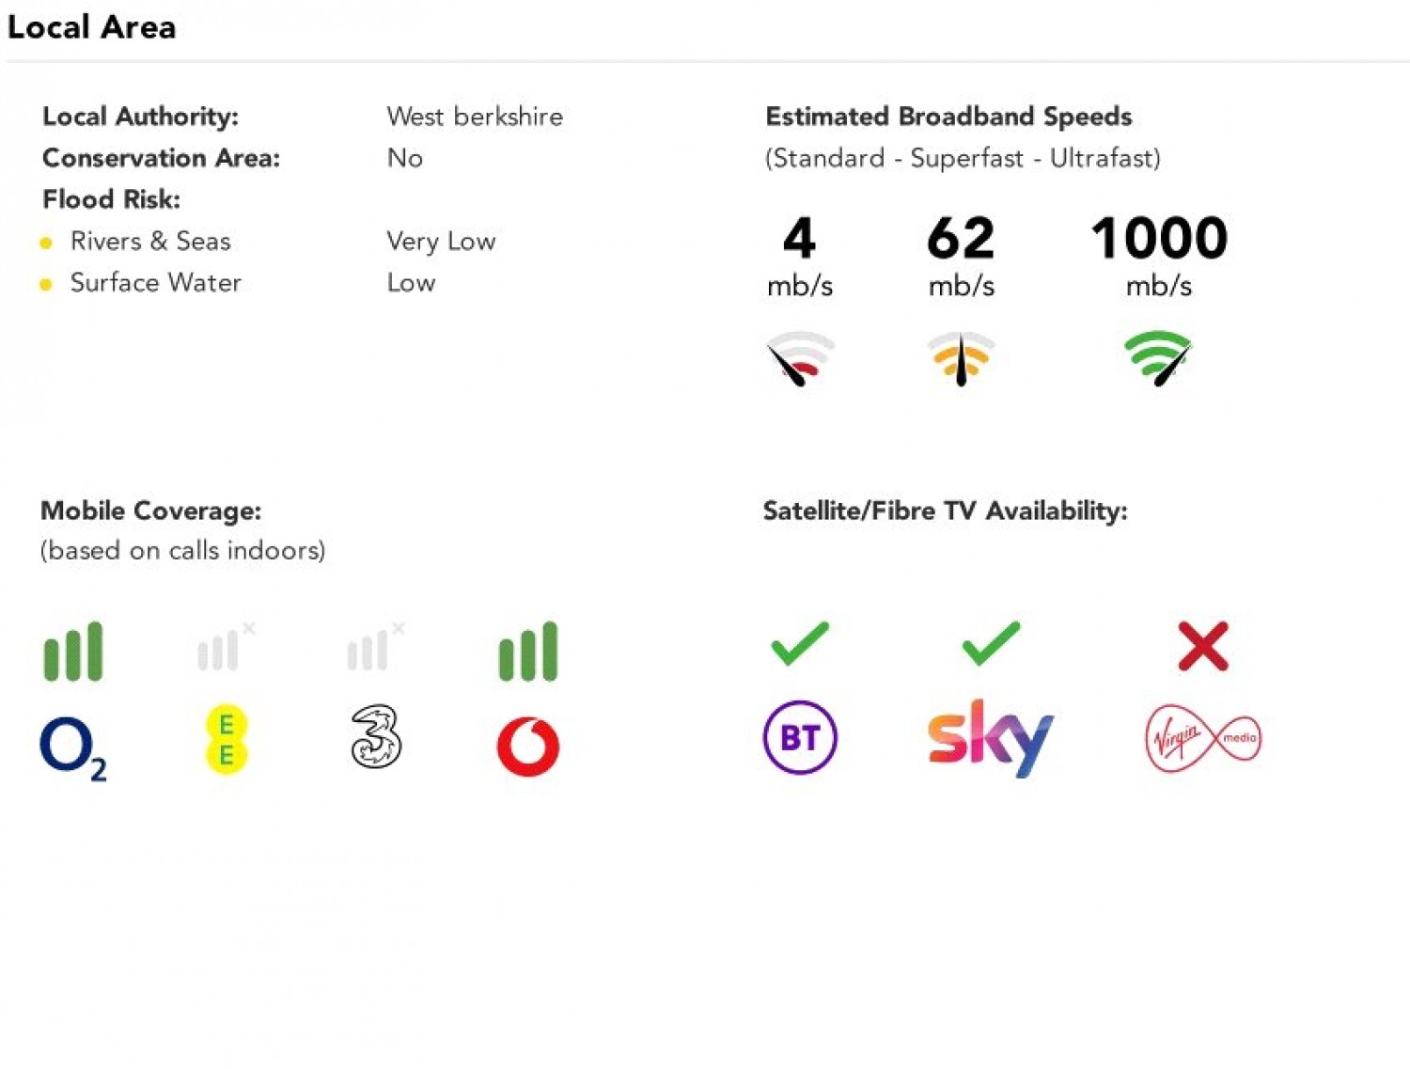Click the purple BT logo
This screenshot has height=1069, width=1410.
(x=800, y=738)
